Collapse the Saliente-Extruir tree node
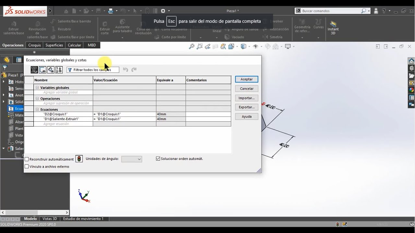 [x=4, y=149]
